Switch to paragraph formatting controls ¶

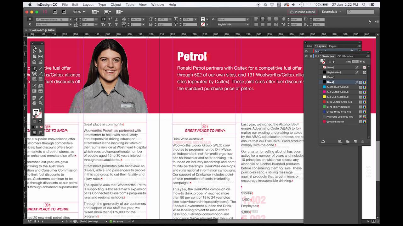[x=30, y=24]
